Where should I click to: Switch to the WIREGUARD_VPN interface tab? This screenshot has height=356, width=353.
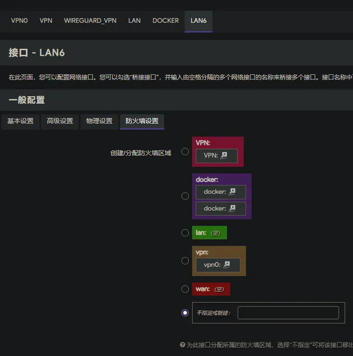(90, 20)
